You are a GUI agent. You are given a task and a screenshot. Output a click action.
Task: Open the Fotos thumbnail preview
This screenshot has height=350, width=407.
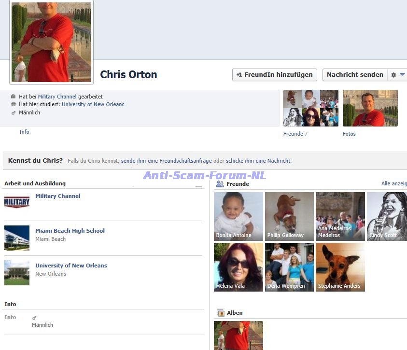click(370, 108)
